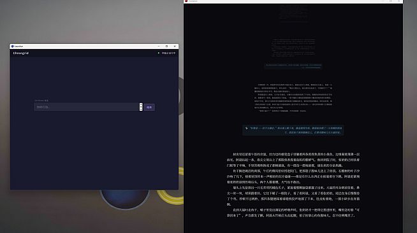Close the Launcher window

click(175, 46)
